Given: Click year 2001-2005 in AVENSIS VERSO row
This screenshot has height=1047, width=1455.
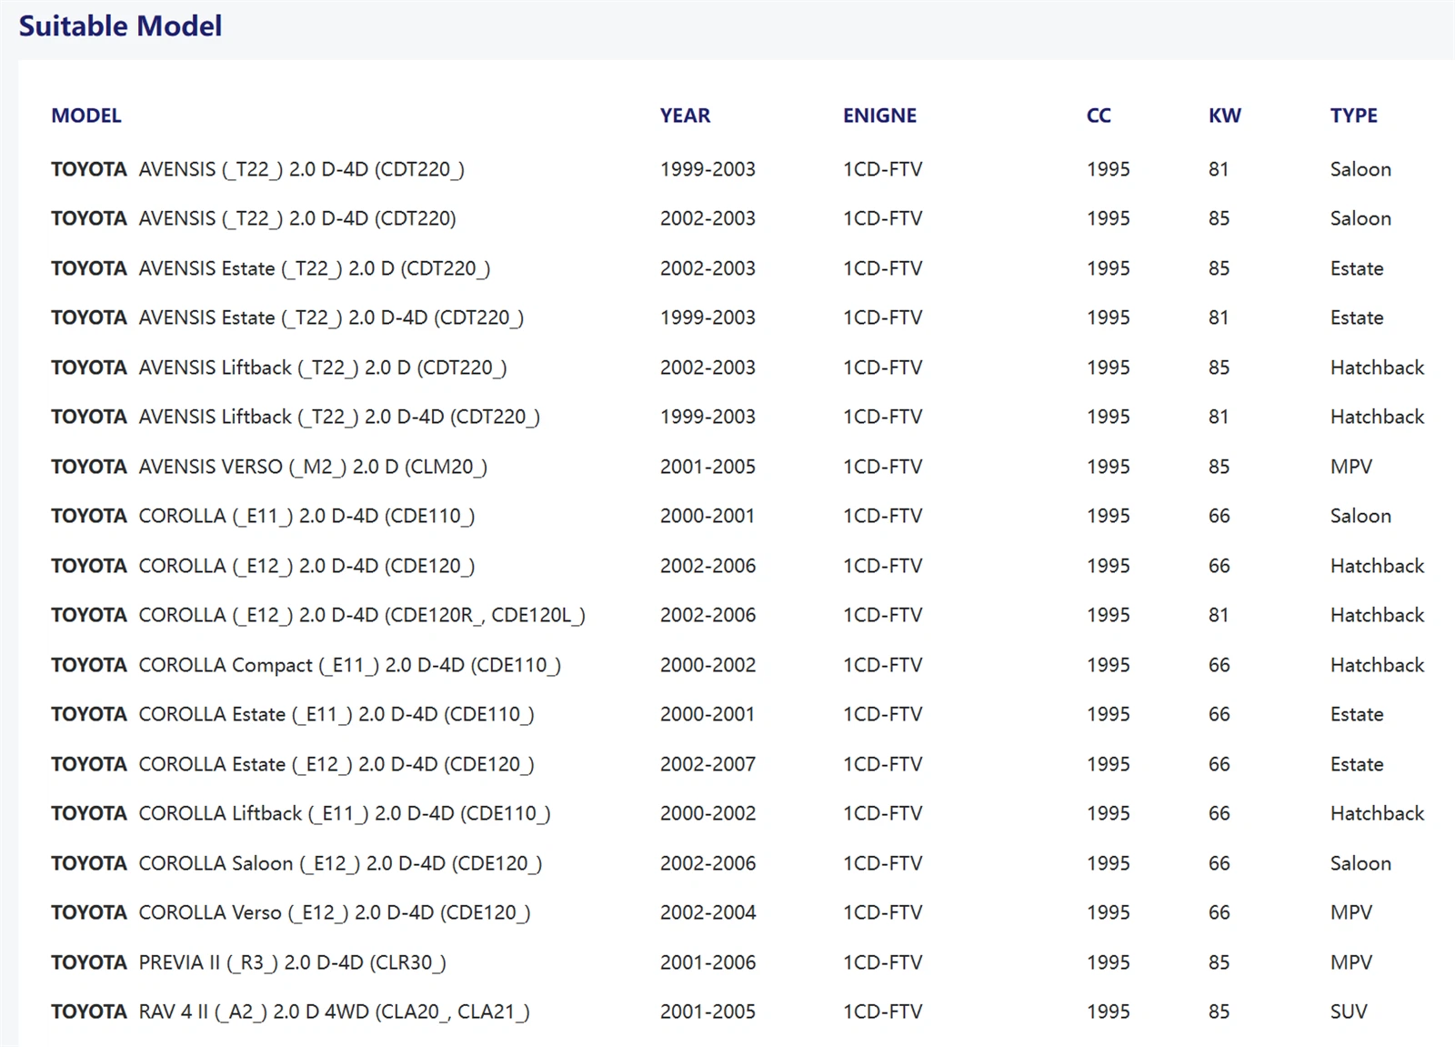Looking at the screenshot, I should [x=707, y=467].
